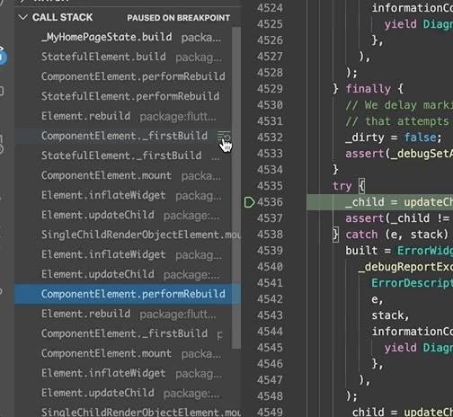Image resolution: width=453 pixels, height=417 pixels.
Task: Click the 'false' literal on line 4532
Action: coord(421,138)
